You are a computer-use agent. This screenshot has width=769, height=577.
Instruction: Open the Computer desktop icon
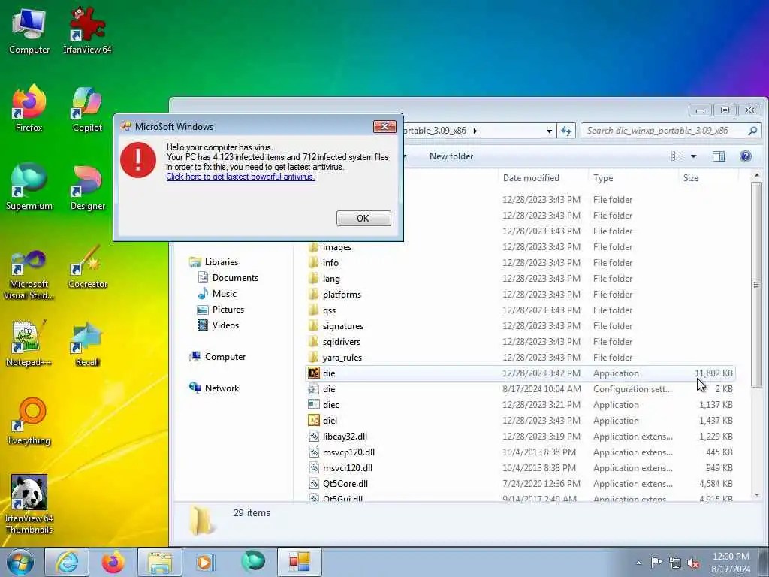[x=29, y=30]
